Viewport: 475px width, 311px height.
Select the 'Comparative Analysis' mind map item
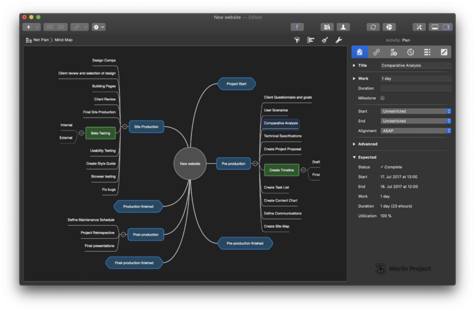[x=281, y=124]
